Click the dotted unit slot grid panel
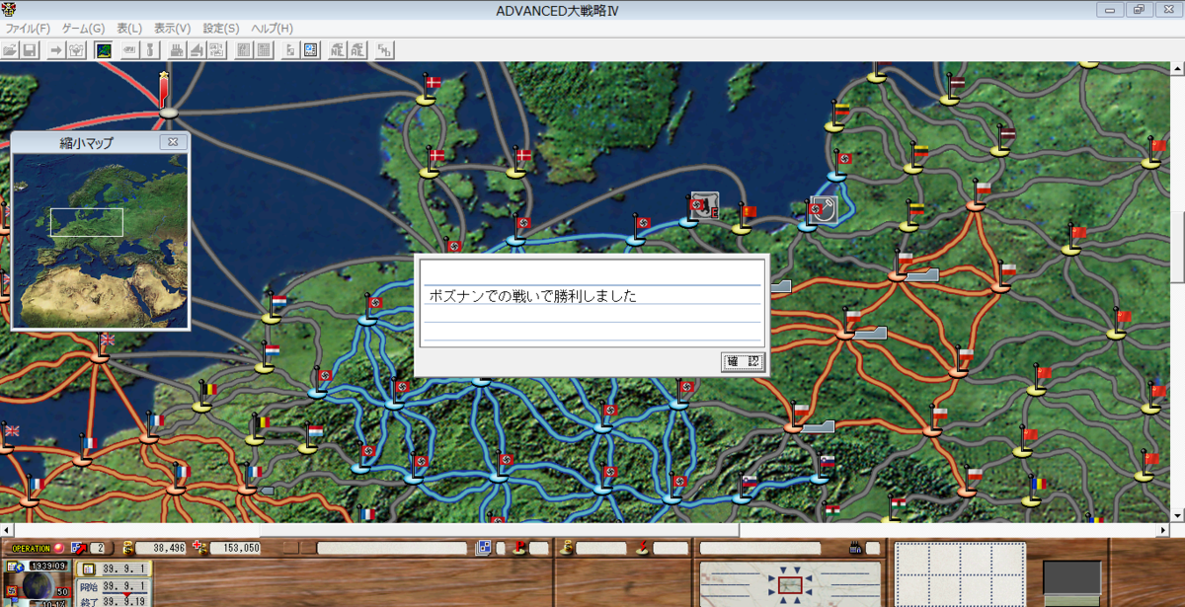The width and height of the screenshot is (1185, 607). coord(960,574)
